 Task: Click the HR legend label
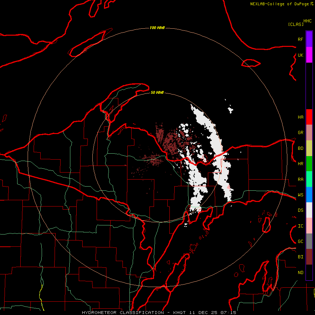[300, 164]
